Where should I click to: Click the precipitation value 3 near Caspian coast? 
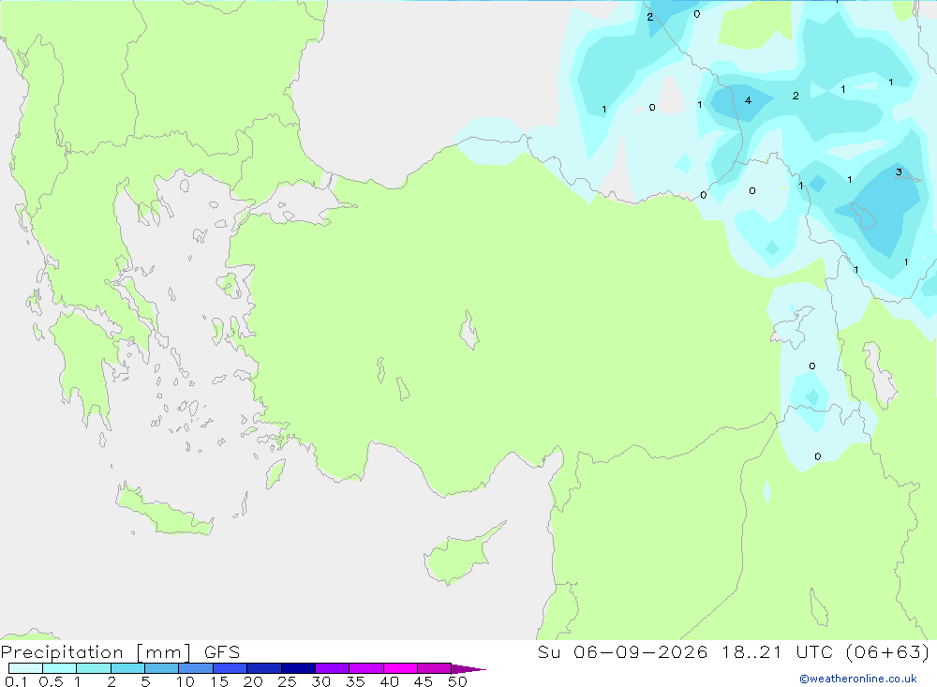pos(899,172)
